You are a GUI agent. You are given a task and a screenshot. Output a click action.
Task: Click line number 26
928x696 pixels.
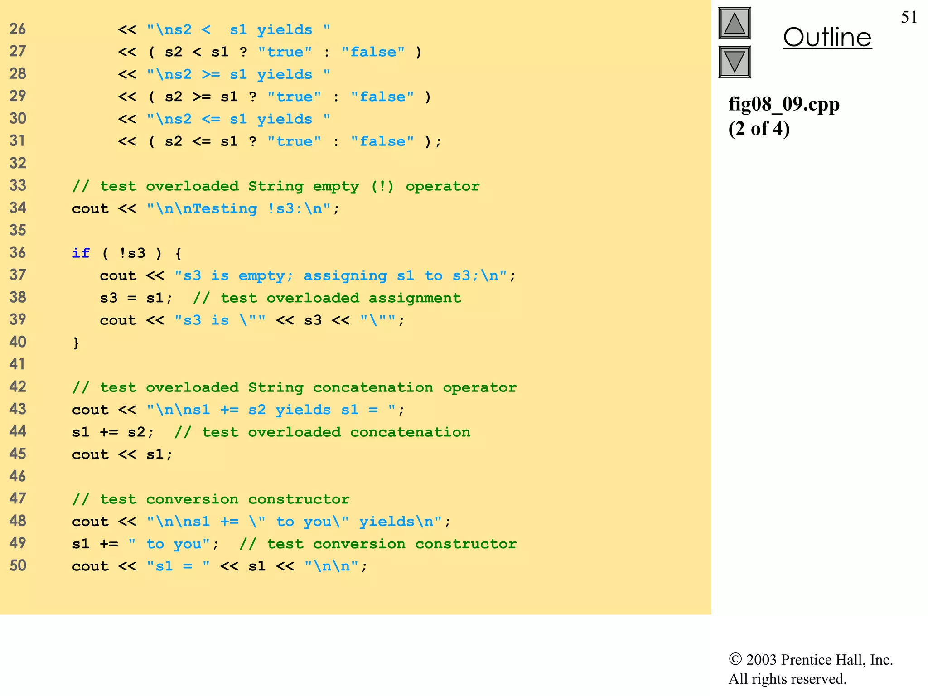point(18,29)
